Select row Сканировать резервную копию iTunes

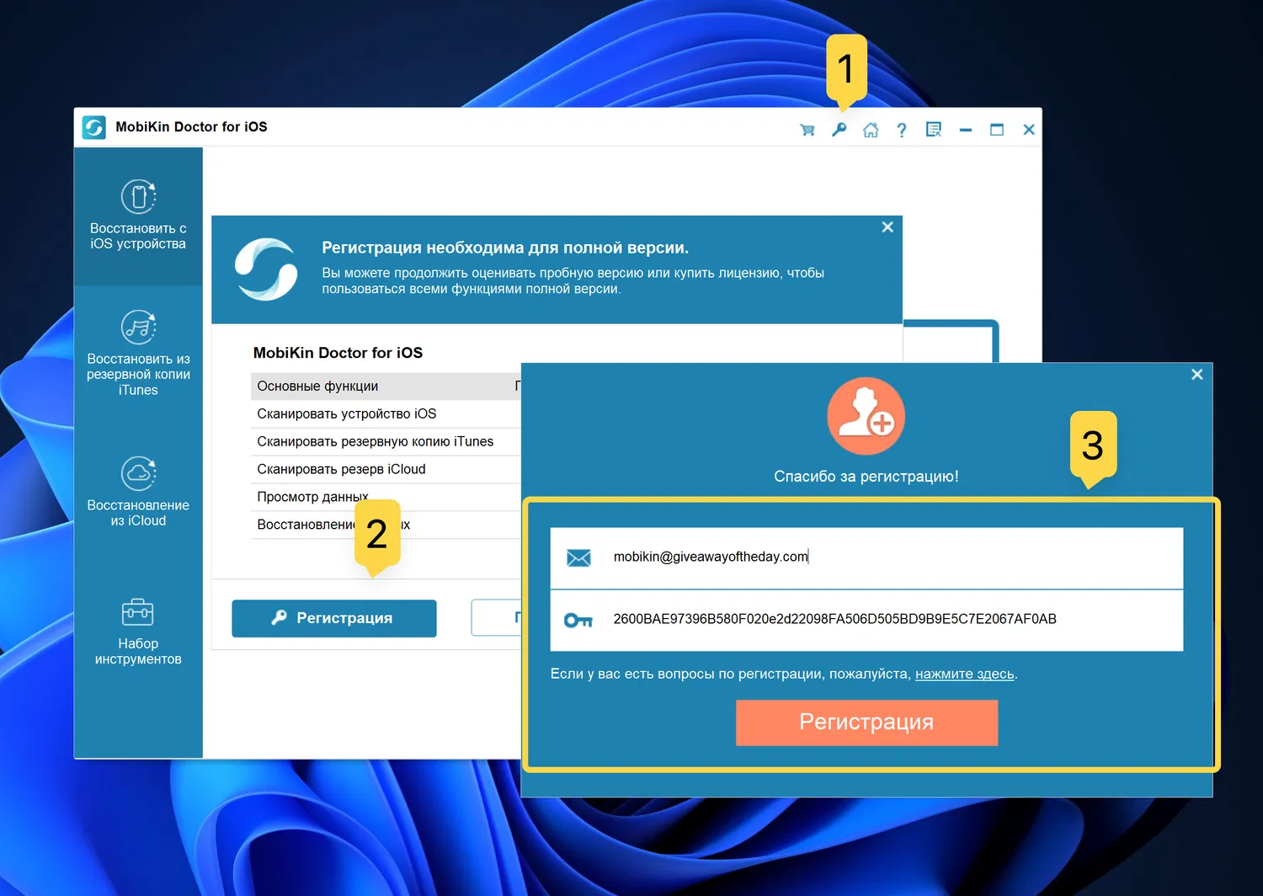(386, 441)
